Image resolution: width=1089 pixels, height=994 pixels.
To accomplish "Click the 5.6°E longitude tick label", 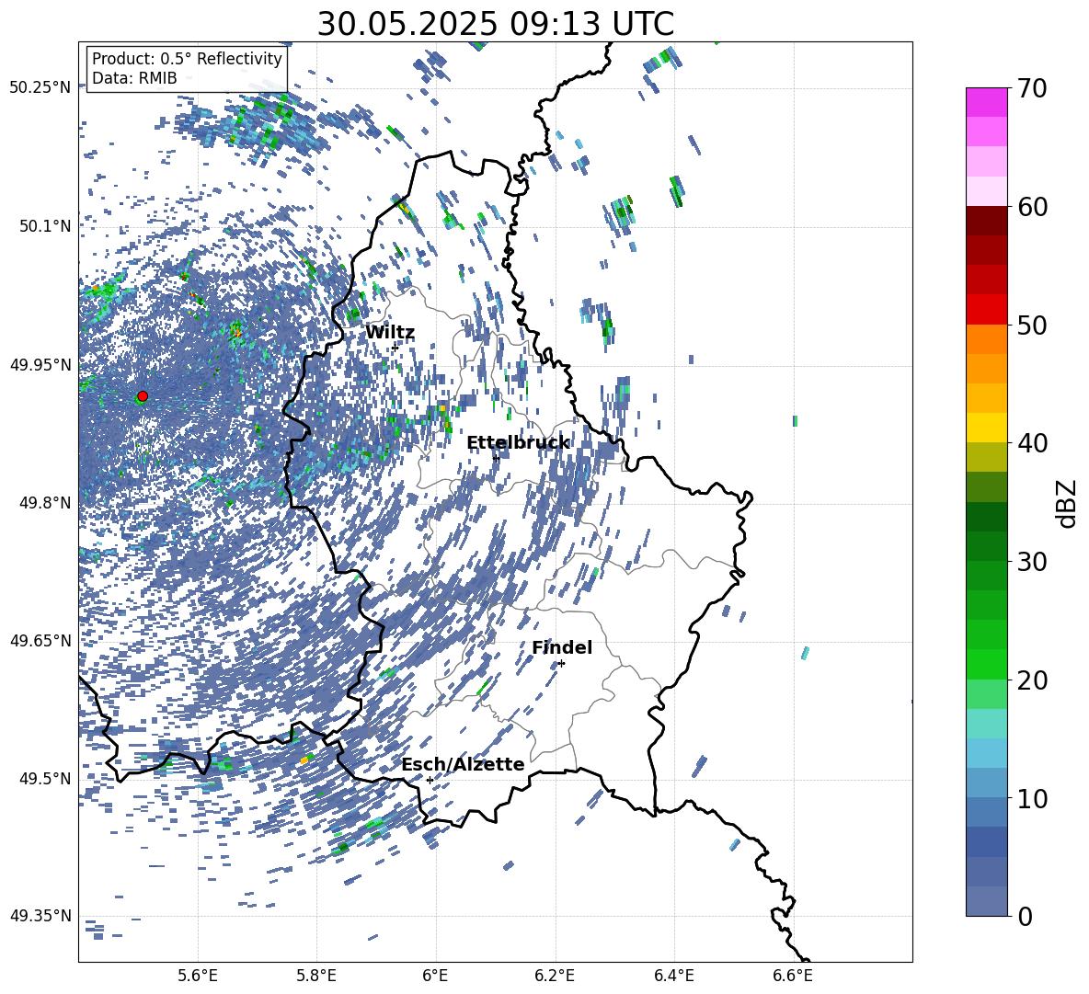I will click(x=198, y=976).
